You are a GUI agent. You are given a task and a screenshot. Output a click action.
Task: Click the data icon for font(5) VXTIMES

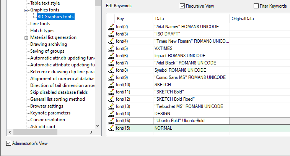(x=111, y=48)
